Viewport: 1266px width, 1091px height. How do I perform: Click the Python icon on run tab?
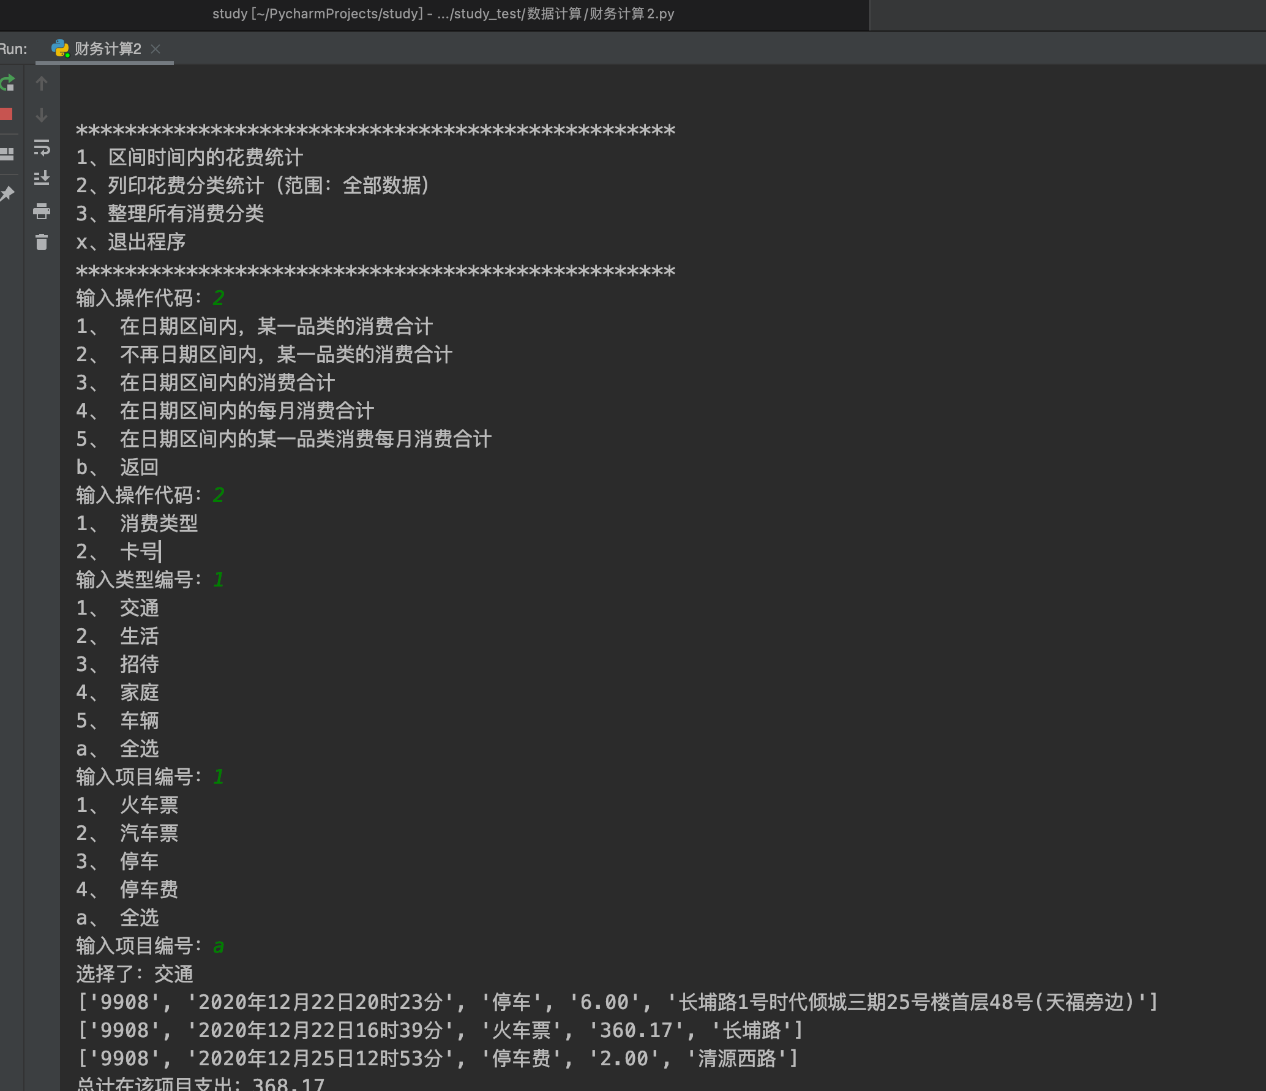tap(60, 49)
